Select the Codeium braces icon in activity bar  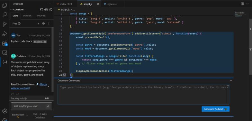(4, 62)
